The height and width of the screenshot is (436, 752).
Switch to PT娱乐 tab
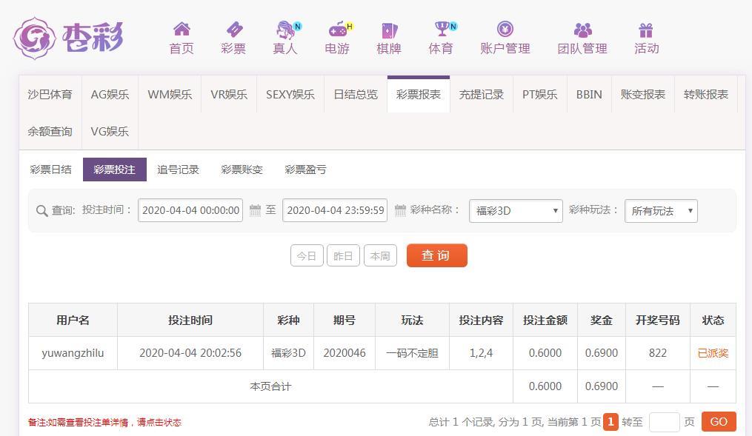point(540,95)
